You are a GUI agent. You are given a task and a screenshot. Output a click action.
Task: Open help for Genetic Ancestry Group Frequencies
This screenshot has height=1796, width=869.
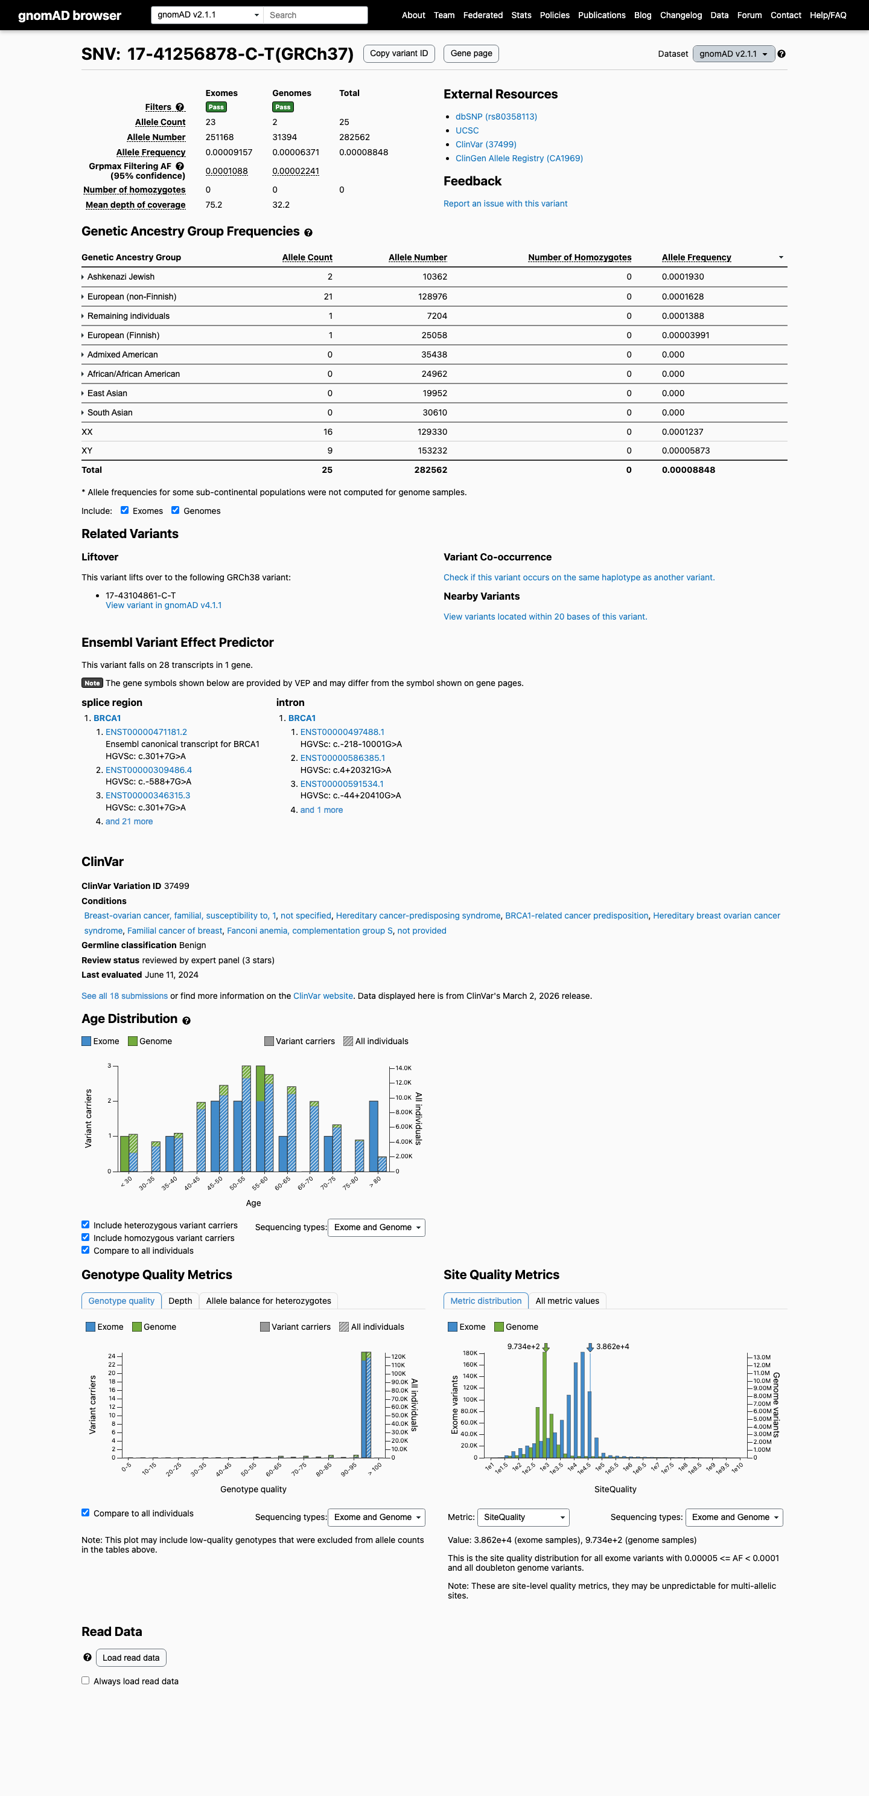click(308, 232)
